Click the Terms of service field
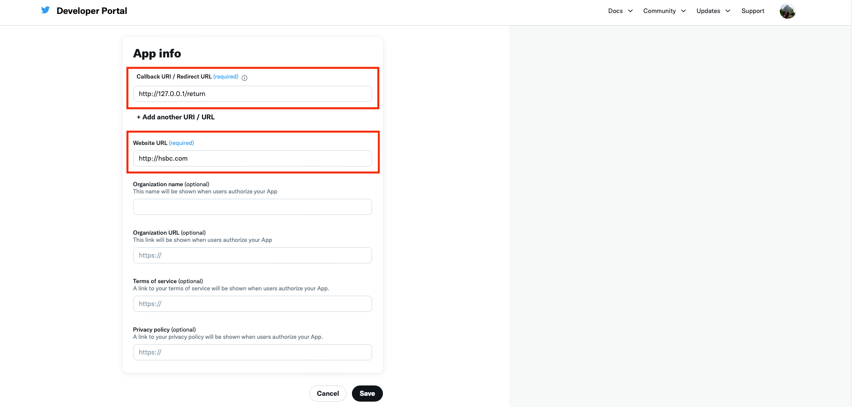The height and width of the screenshot is (407, 852). coord(252,304)
